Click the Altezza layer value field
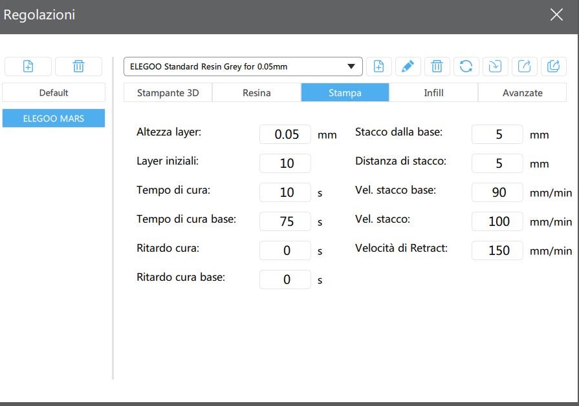This screenshot has height=406, width=579. pyautogui.click(x=285, y=134)
